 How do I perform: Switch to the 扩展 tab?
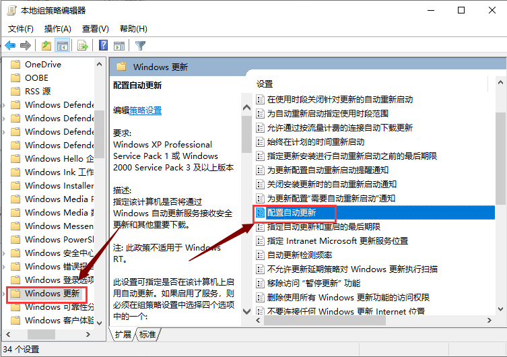(x=123, y=334)
